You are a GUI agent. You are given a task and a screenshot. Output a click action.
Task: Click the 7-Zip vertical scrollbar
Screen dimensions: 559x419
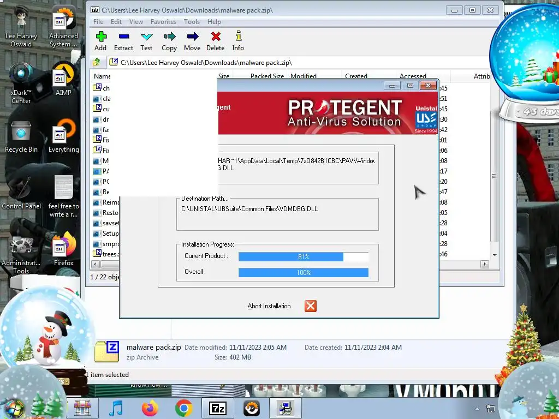494,176
